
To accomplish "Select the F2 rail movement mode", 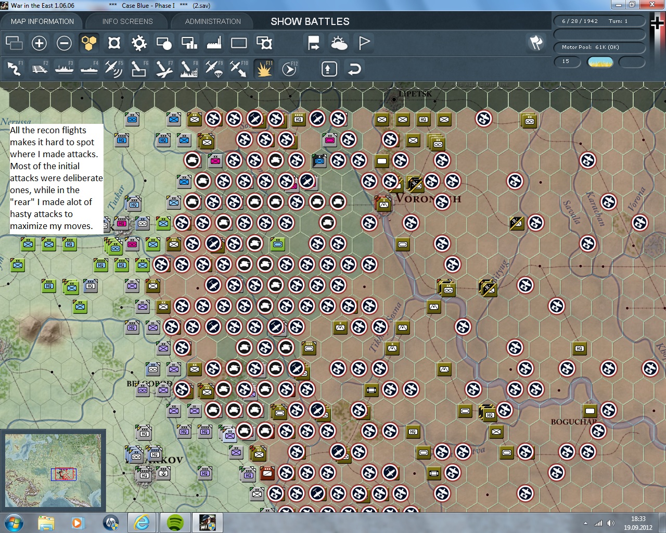I will click(x=39, y=69).
